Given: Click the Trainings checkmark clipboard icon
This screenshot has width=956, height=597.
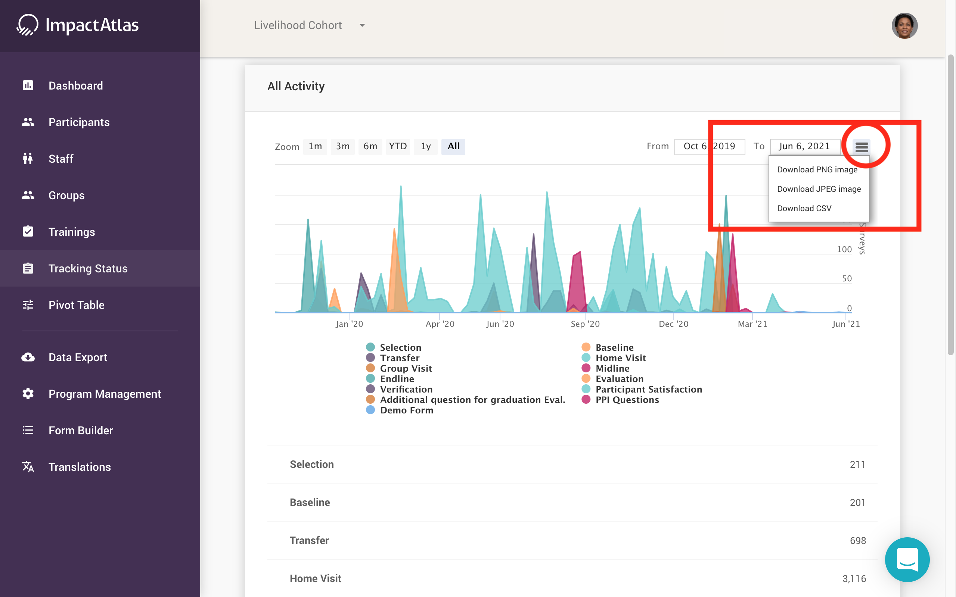Looking at the screenshot, I should coord(28,231).
